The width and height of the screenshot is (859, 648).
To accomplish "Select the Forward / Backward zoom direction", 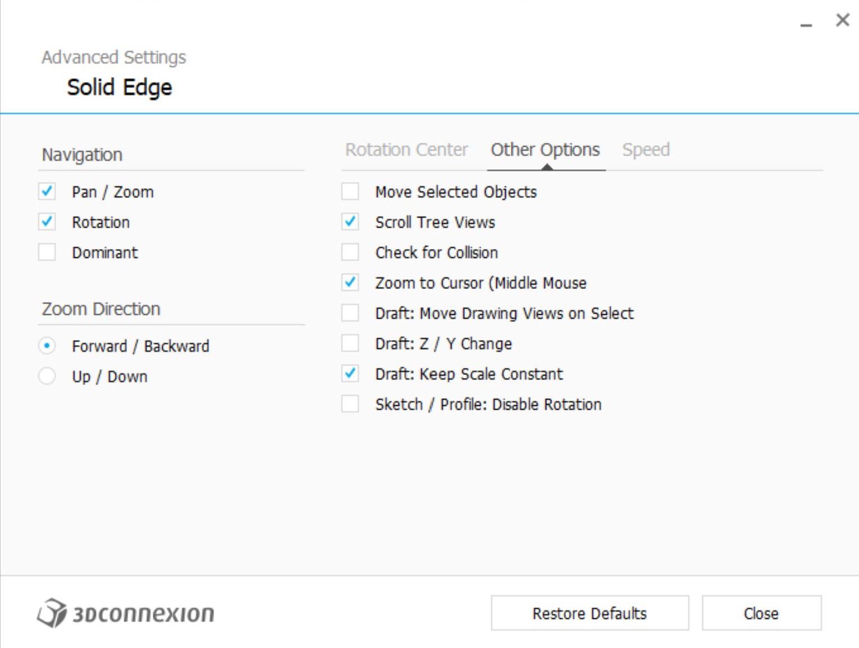I will click(x=47, y=346).
